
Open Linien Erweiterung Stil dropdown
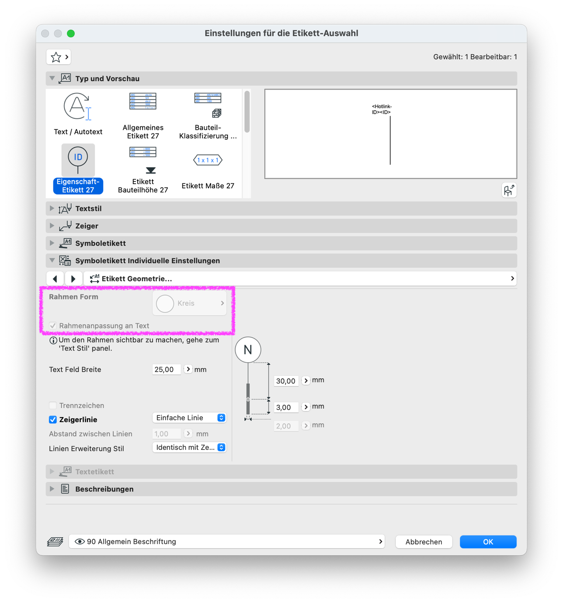[x=189, y=447]
